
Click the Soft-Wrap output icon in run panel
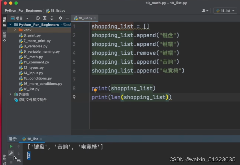pos(19,161)
